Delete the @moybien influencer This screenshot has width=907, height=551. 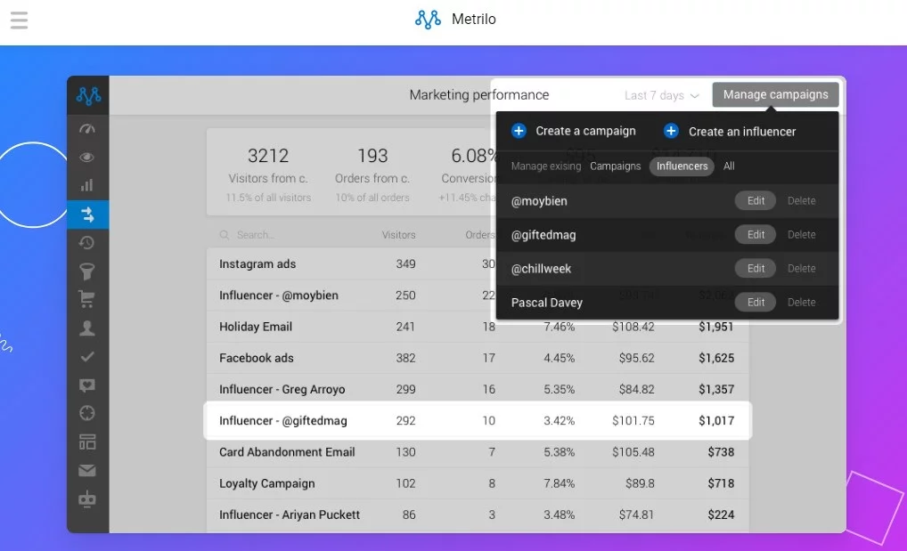801,200
